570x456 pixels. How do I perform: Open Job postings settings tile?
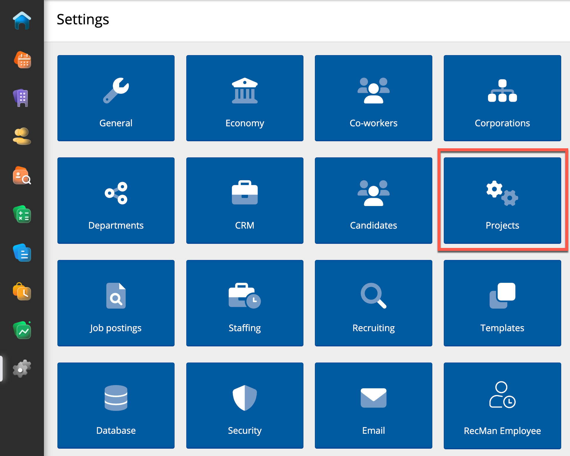(x=116, y=303)
